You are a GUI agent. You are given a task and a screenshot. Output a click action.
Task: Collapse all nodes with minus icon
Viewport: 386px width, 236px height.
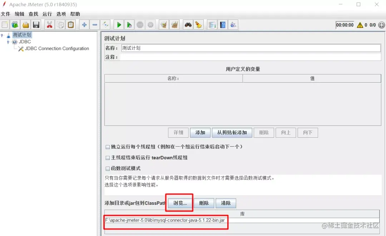tap(95, 25)
